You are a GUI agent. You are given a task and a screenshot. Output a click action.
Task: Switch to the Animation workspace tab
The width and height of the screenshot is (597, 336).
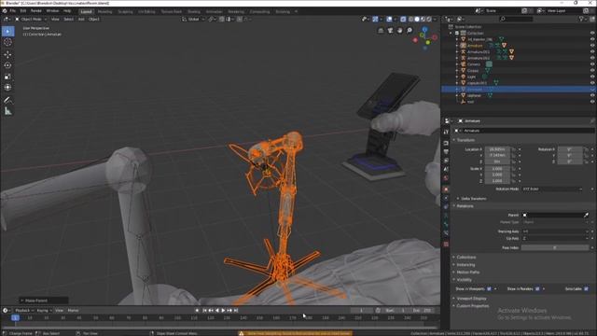[x=214, y=12]
